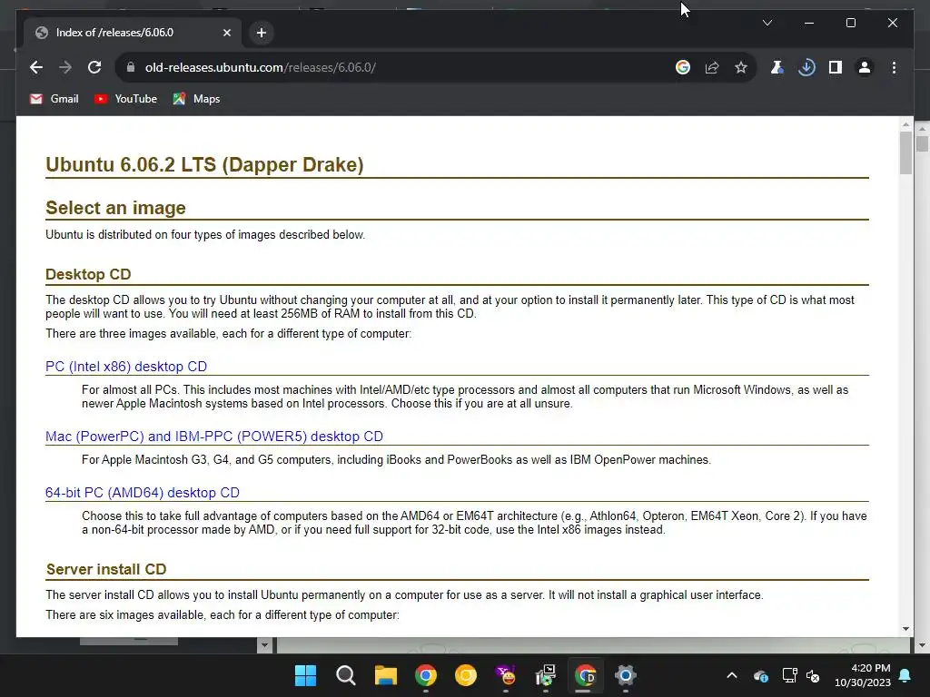Open the purple smiley messenger taskbar icon
Viewport: 930px width, 697px height.
coord(506,675)
